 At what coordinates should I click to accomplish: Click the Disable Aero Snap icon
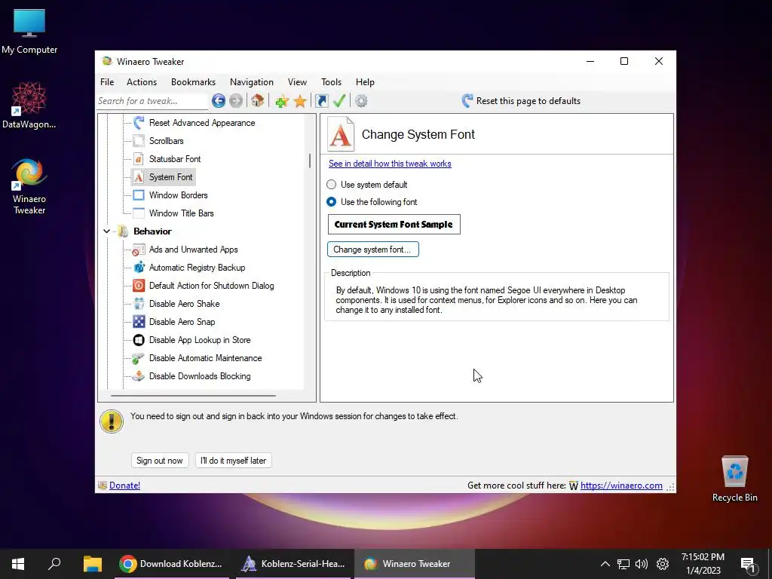[x=139, y=322]
